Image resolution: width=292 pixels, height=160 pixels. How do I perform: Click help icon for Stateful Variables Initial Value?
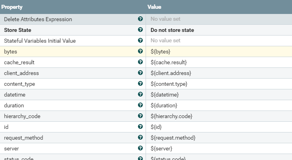coord(140,40)
